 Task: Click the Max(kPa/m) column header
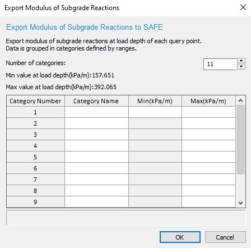coord(208,101)
